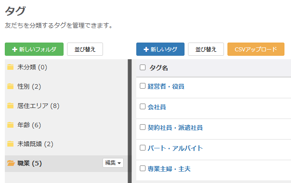
Task: Check the 経営者・役員 tag checkbox
Action: click(x=142, y=86)
